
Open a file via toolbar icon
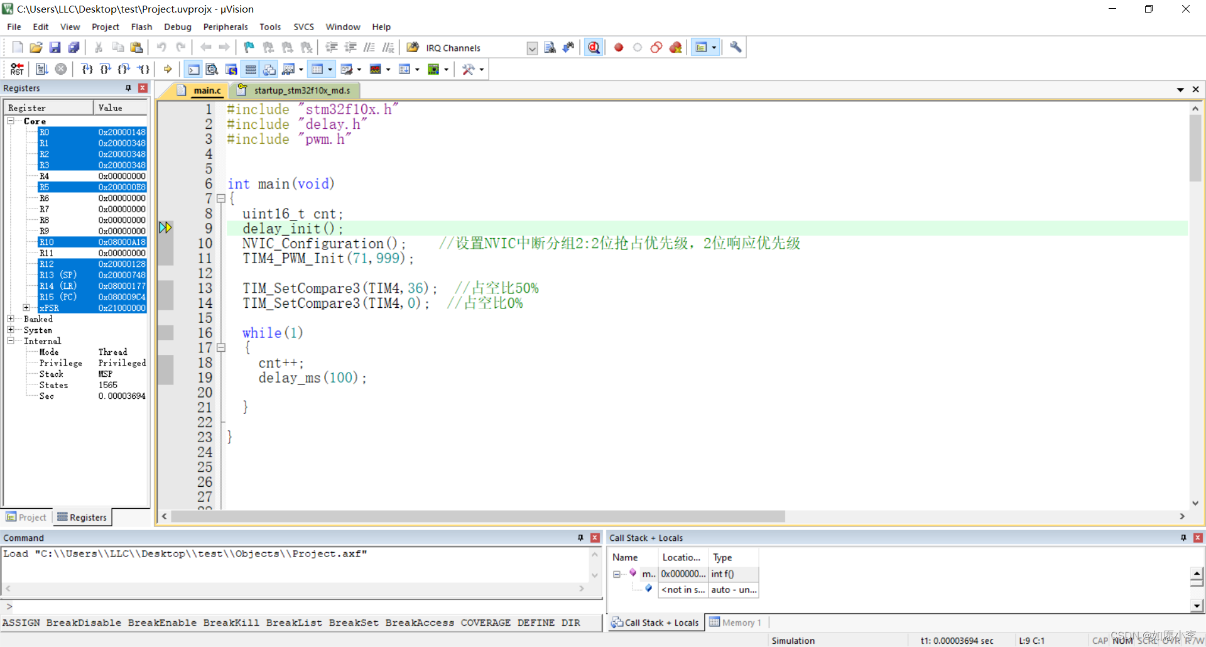[x=36, y=48]
